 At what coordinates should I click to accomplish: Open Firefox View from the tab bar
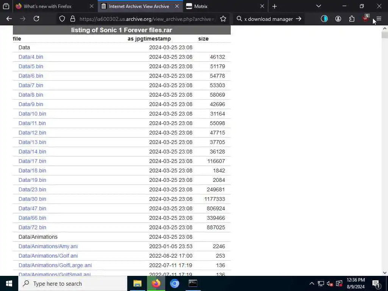6,6
